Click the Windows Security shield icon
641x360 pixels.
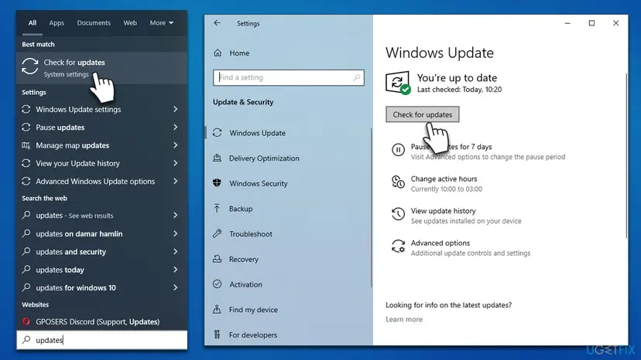point(217,183)
